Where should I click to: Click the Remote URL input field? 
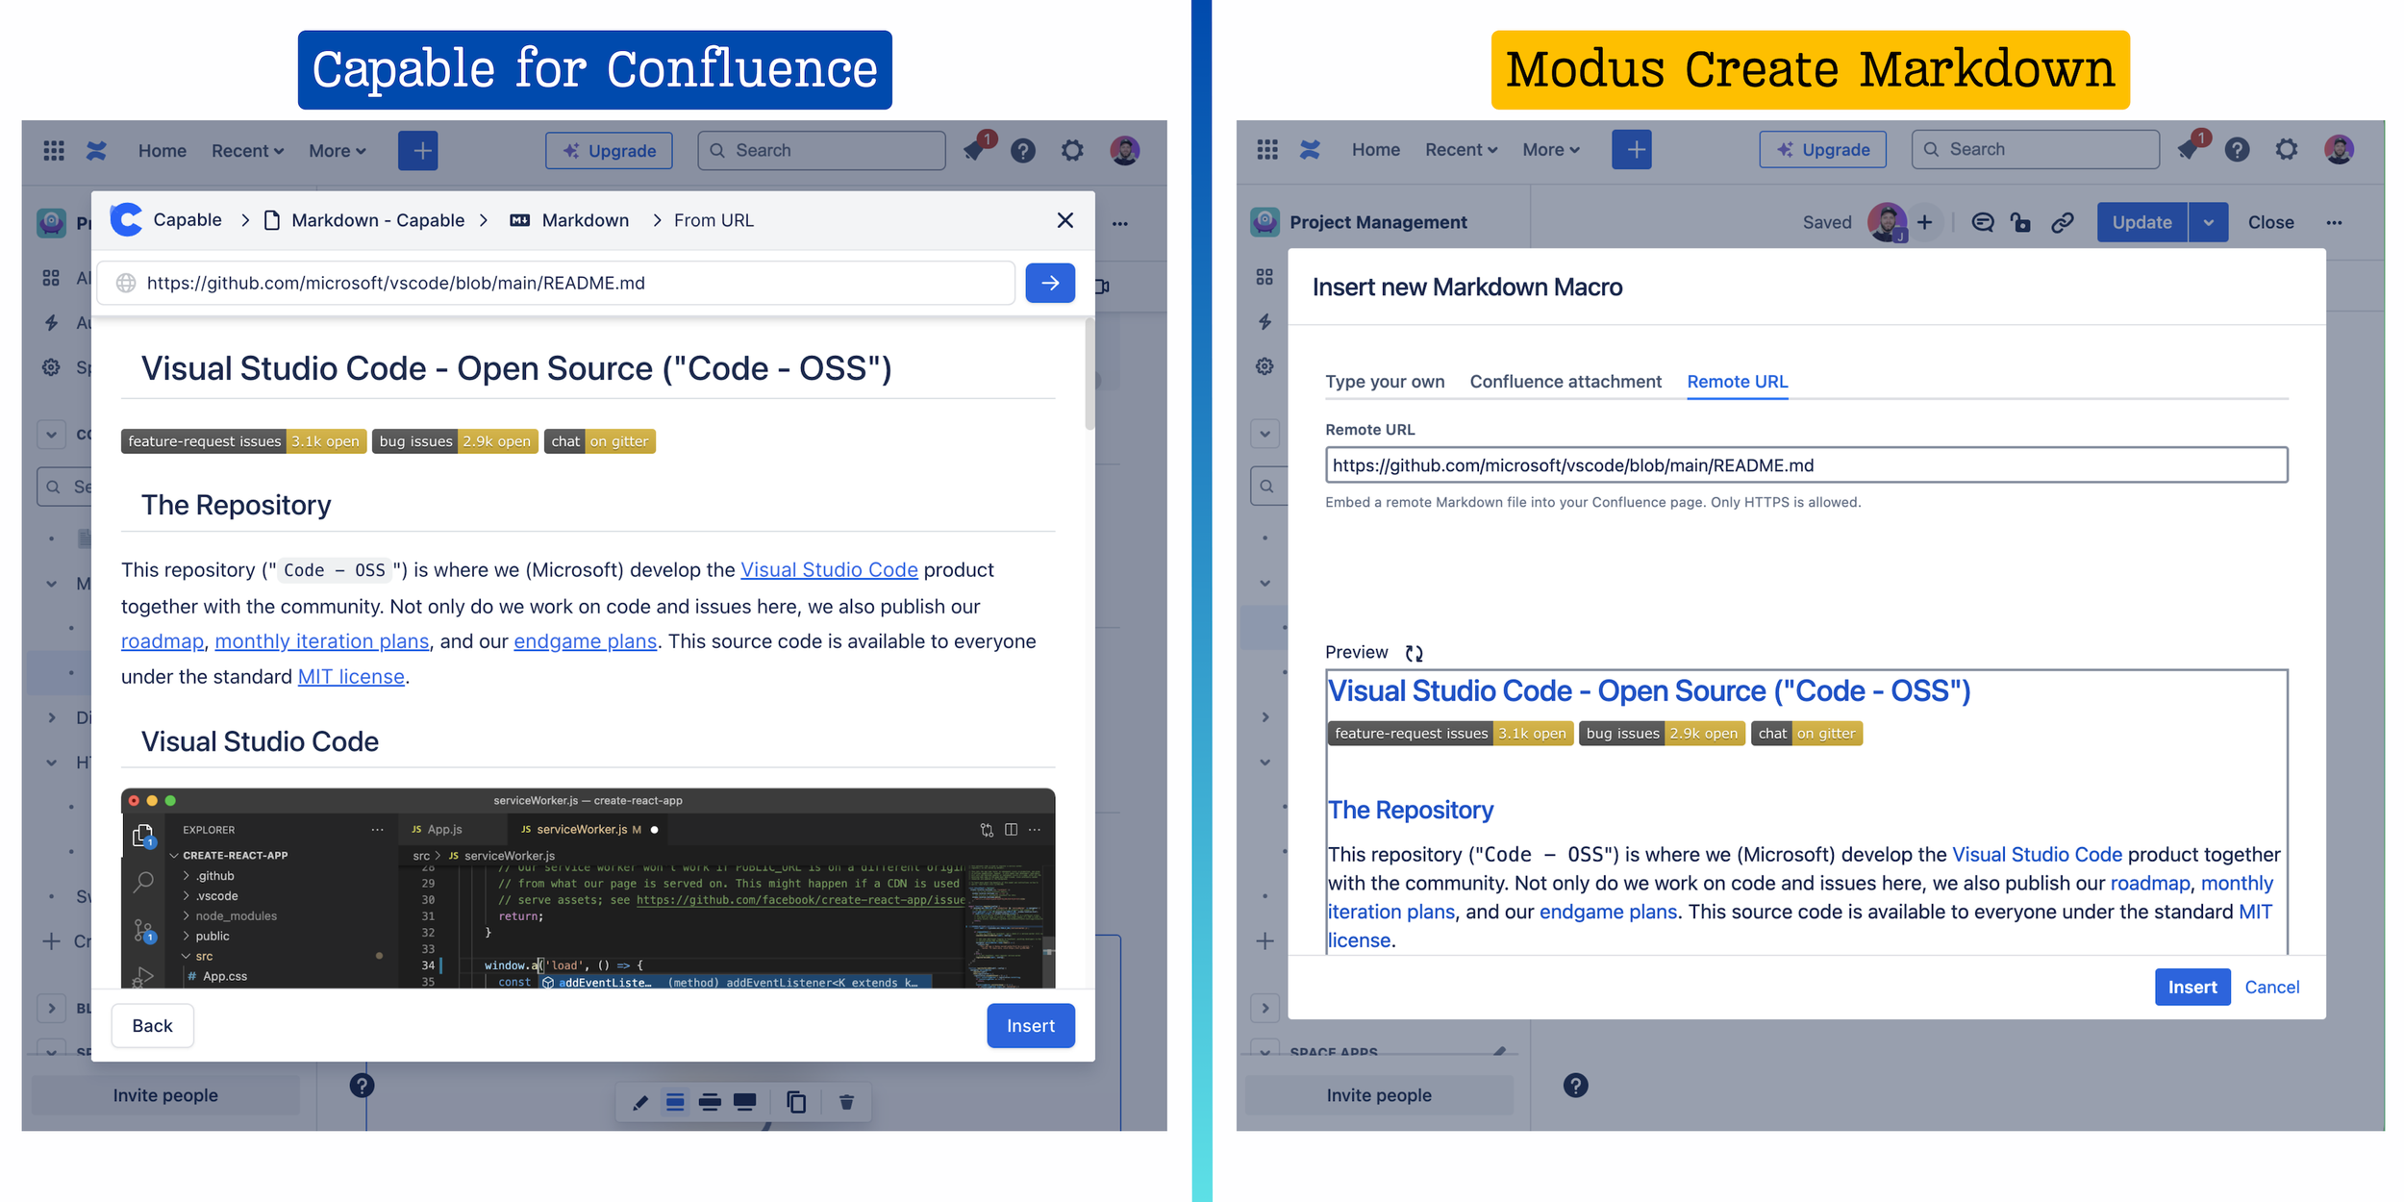[1806, 465]
